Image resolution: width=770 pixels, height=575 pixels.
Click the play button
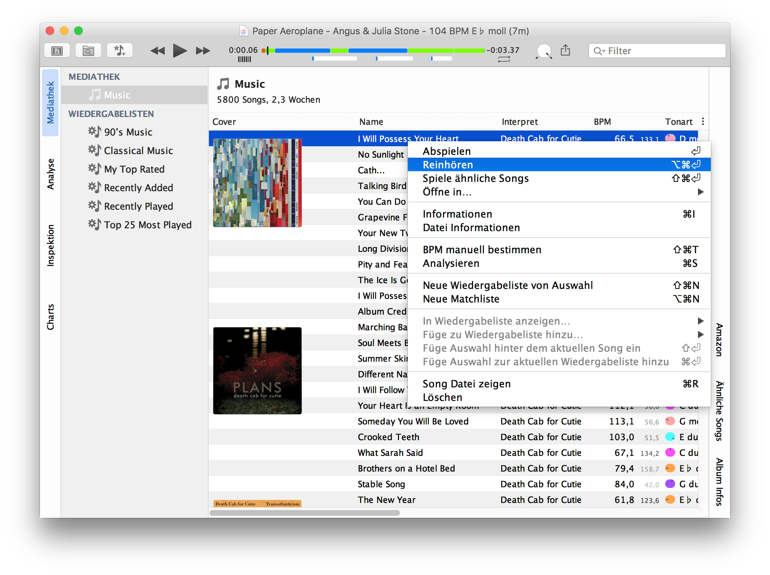[180, 51]
